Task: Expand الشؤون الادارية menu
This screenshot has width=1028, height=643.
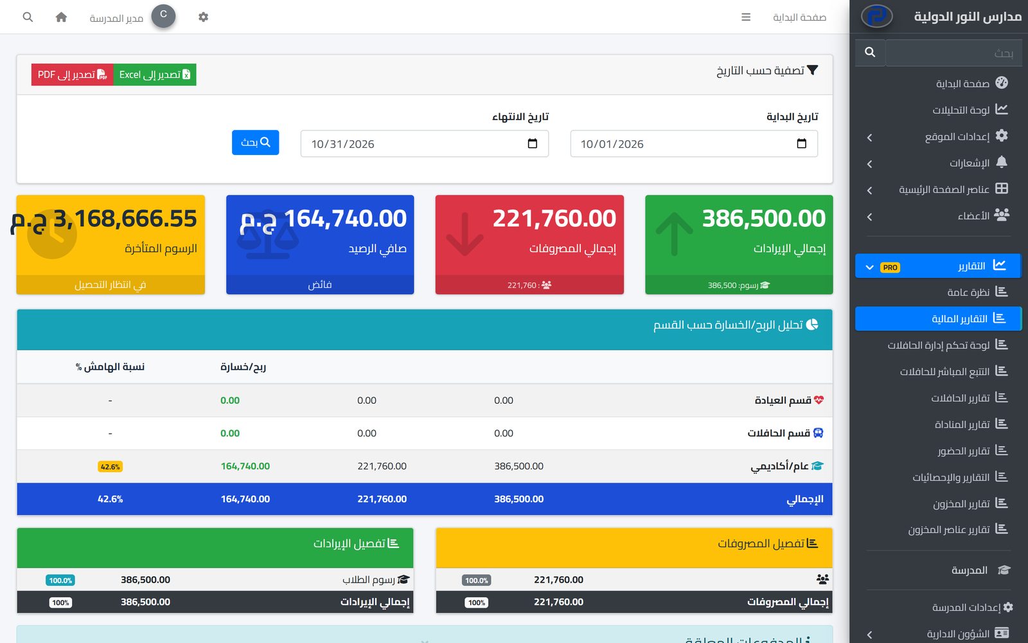Action: [938, 633]
